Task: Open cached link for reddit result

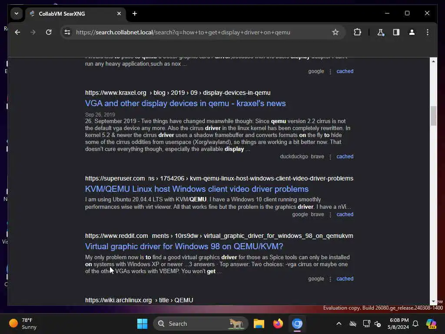Action: click(x=345, y=279)
